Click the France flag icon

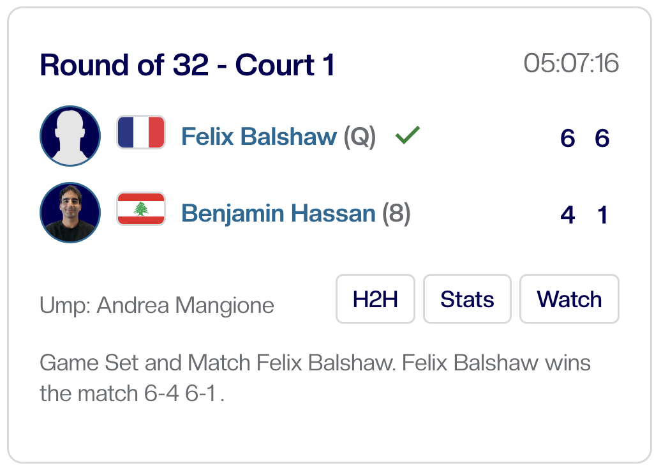click(x=141, y=133)
